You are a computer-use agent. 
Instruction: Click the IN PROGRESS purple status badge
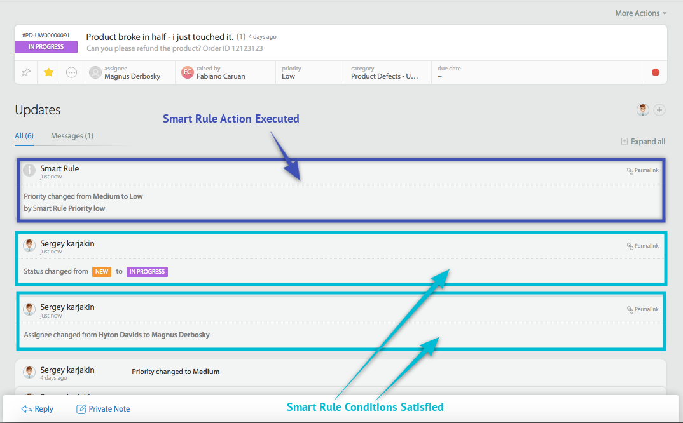[x=46, y=47]
